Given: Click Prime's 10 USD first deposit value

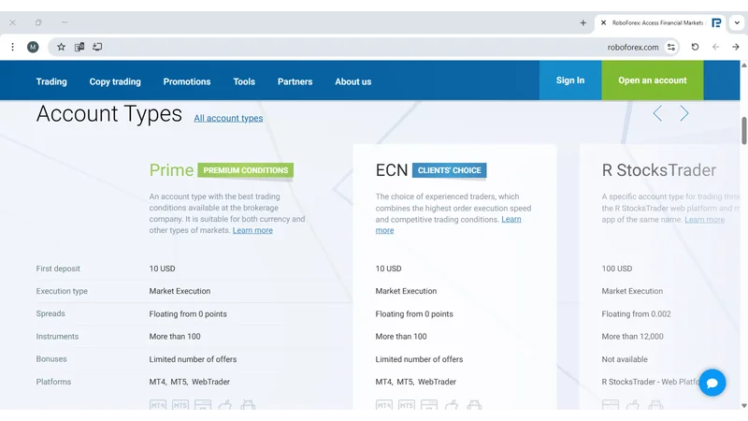Looking at the screenshot, I should (x=162, y=269).
